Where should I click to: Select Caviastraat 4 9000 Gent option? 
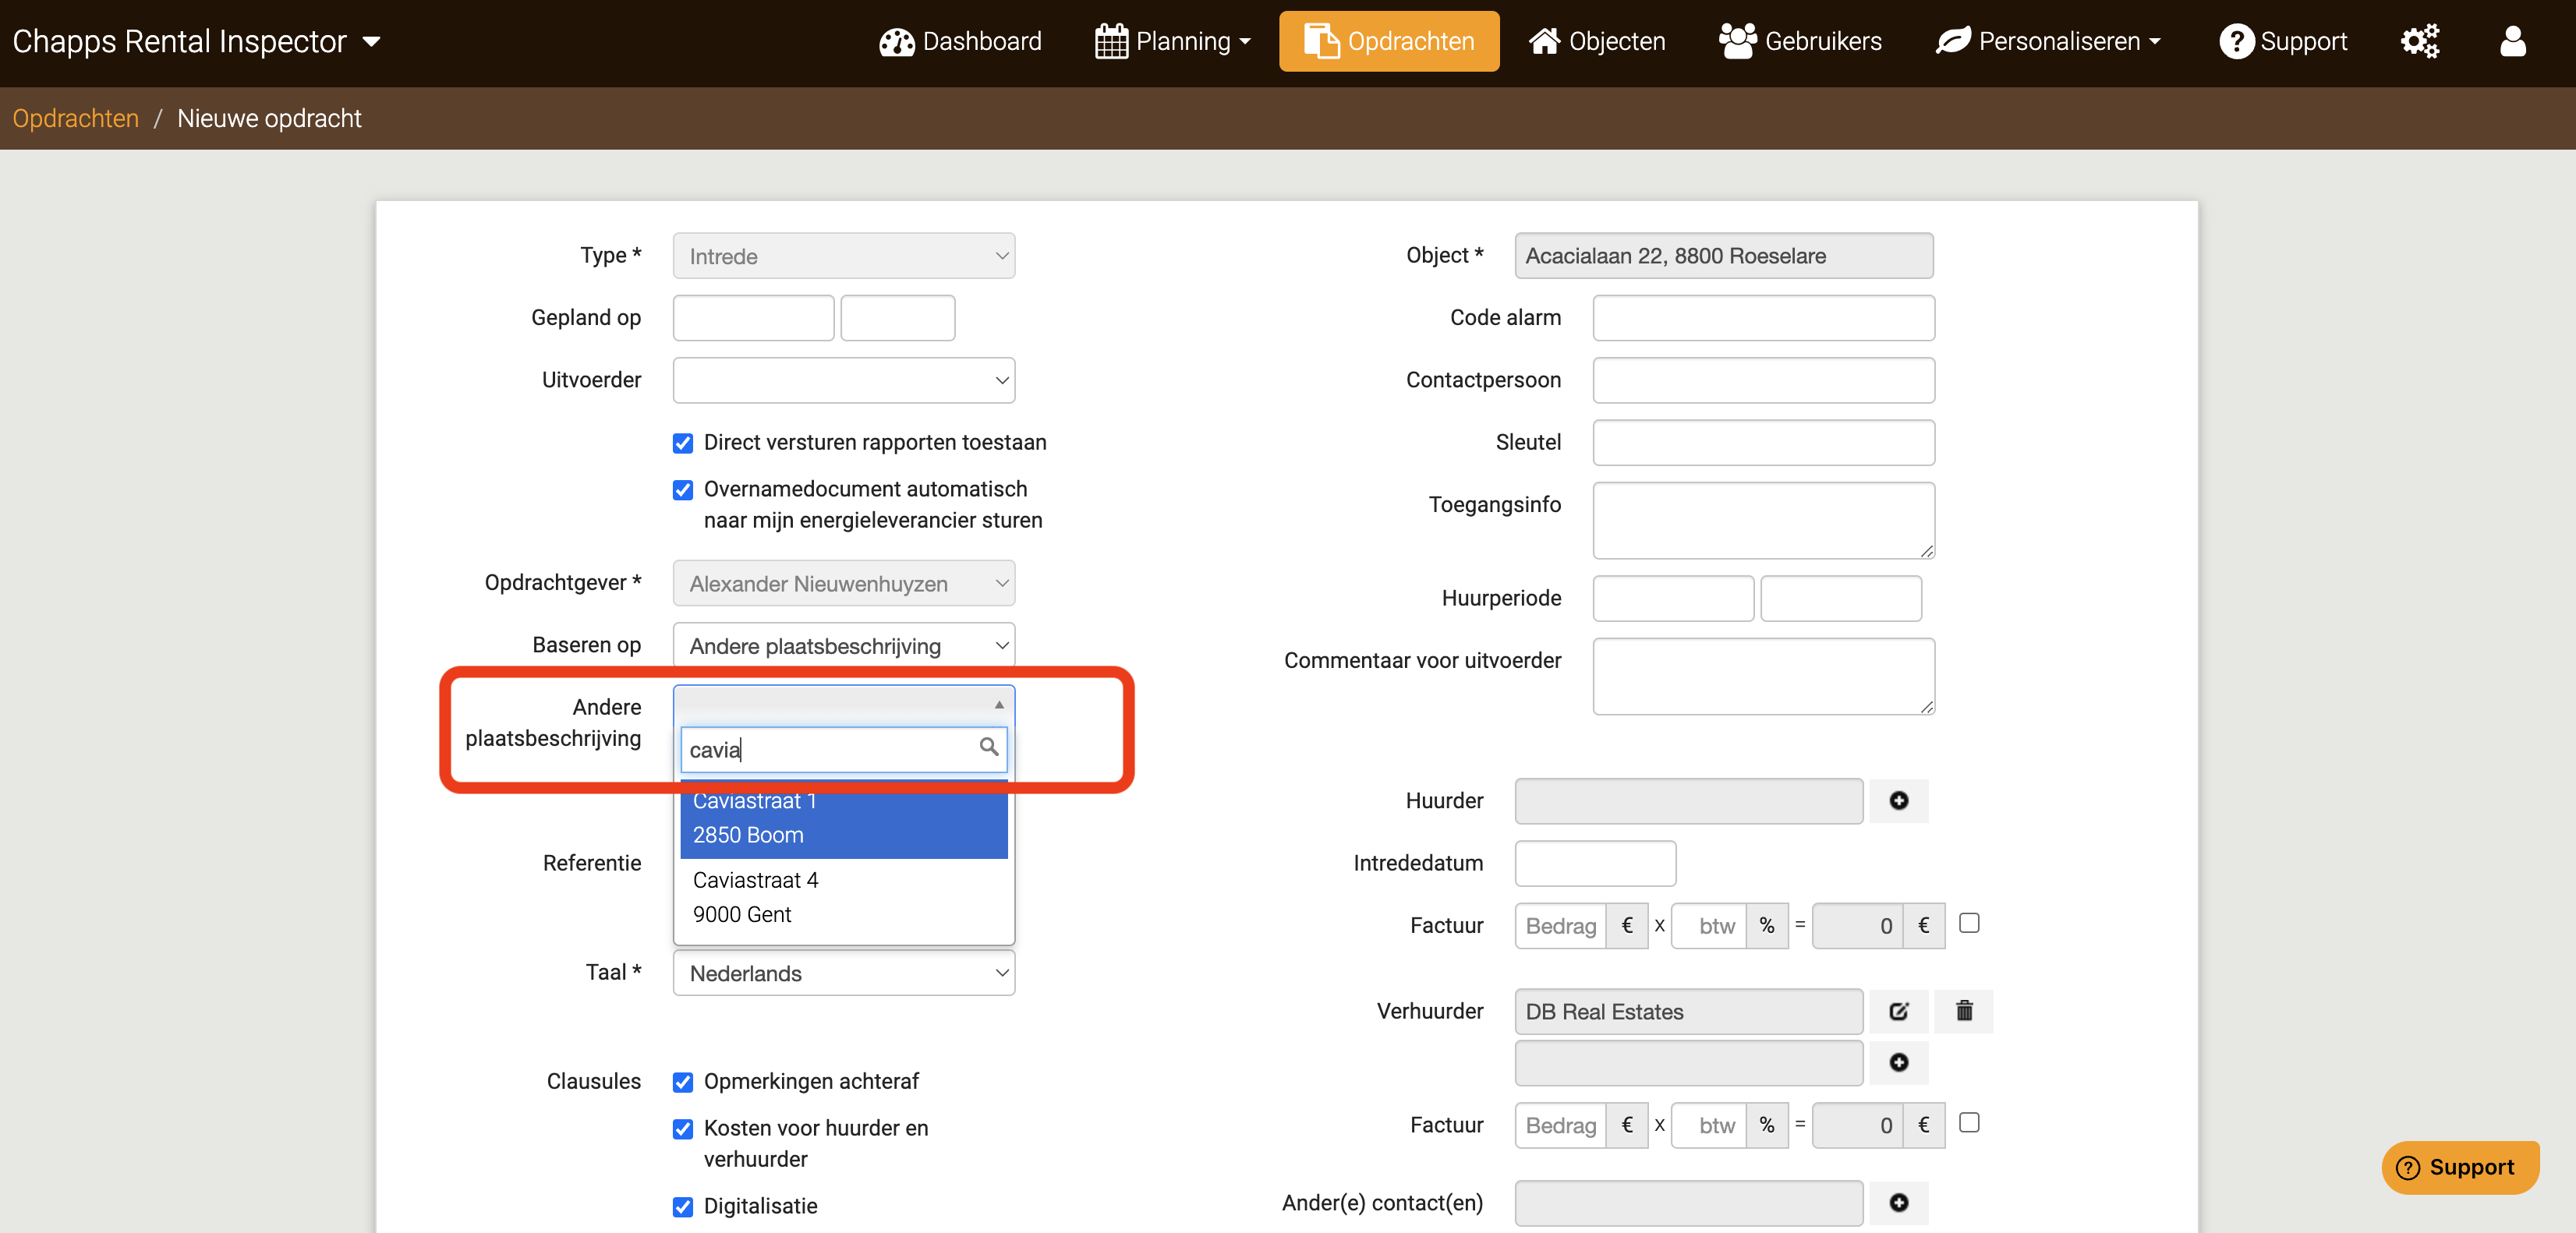coord(843,897)
